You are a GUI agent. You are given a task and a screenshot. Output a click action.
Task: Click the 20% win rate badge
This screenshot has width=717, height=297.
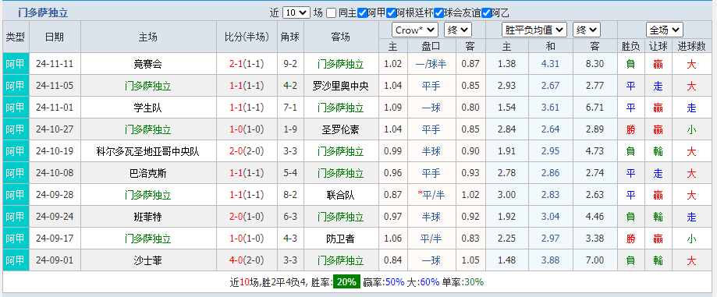(346, 282)
